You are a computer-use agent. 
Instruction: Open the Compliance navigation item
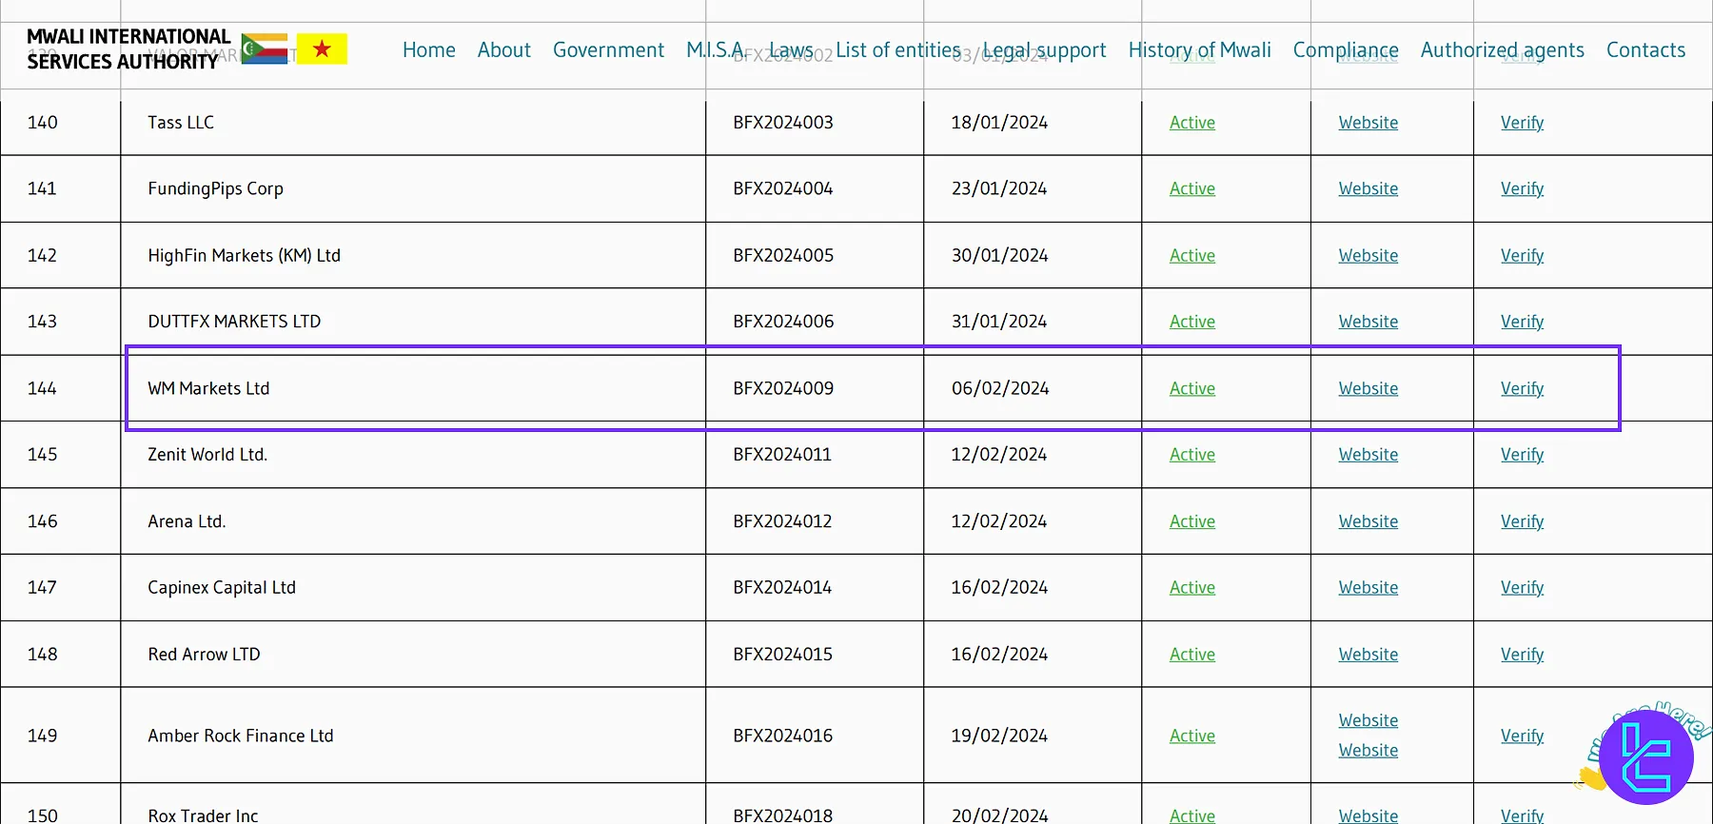click(x=1345, y=49)
